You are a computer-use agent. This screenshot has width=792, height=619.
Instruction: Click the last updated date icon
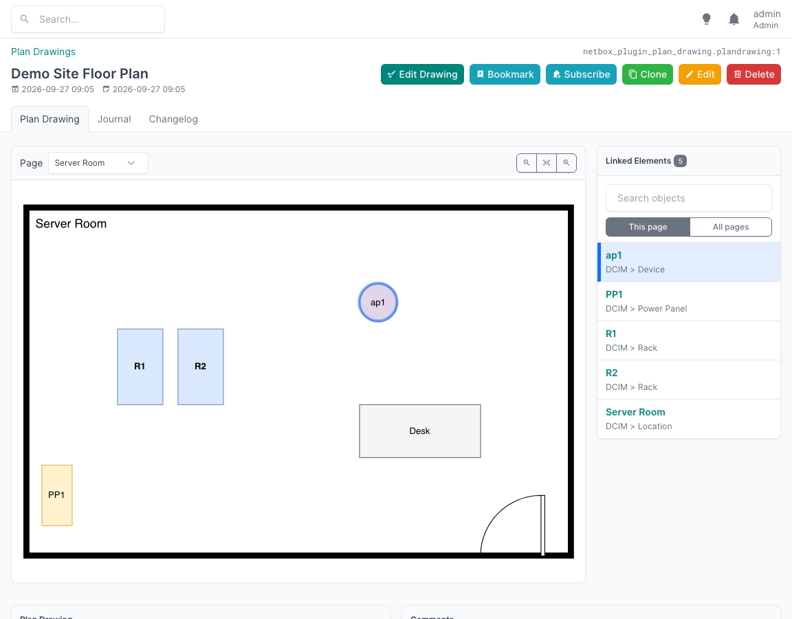pyautogui.click(x=106, y=89)
